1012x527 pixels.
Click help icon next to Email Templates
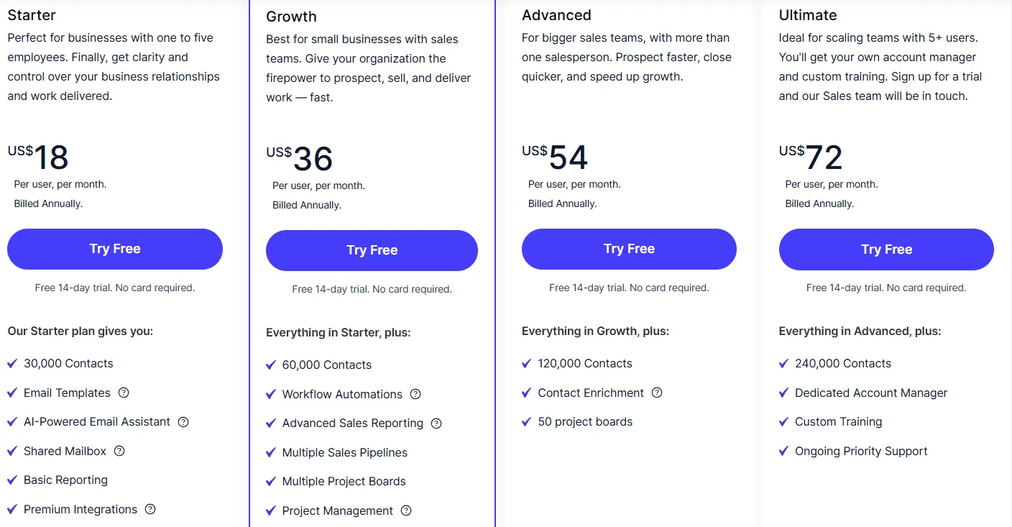coord(124,393)
